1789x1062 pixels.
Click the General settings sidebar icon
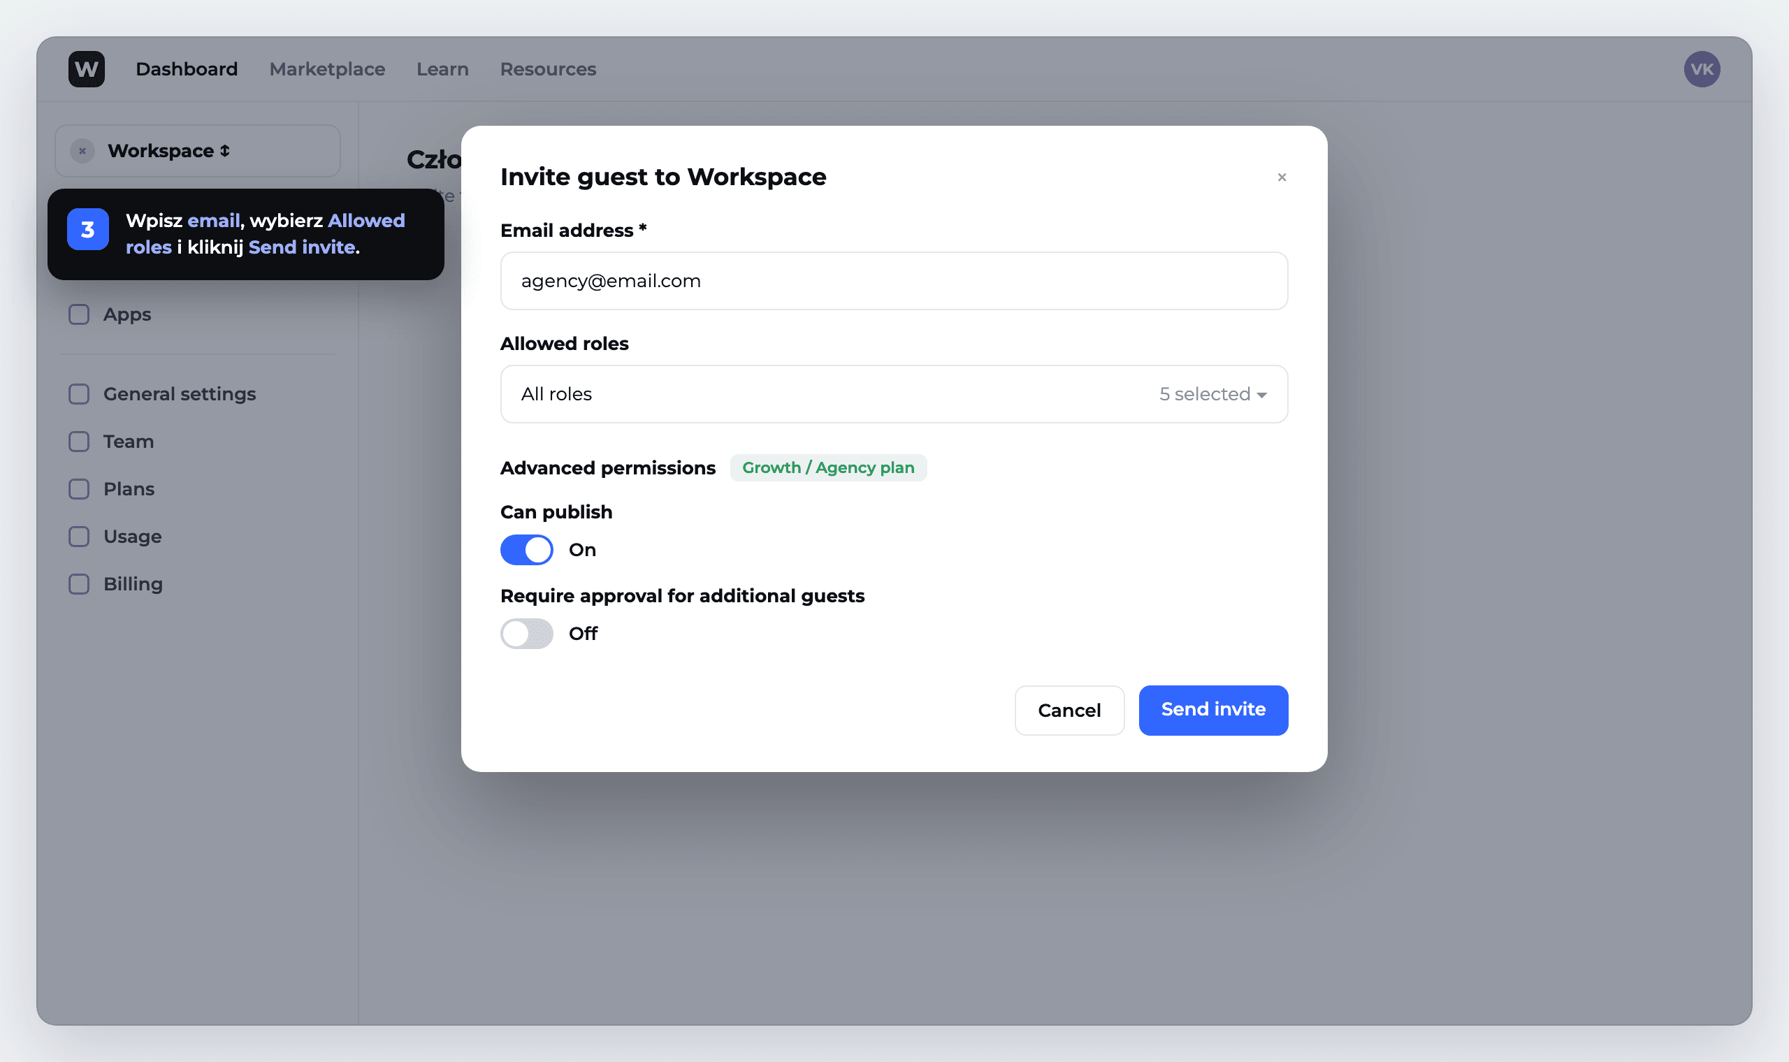[x=79, y=393]
